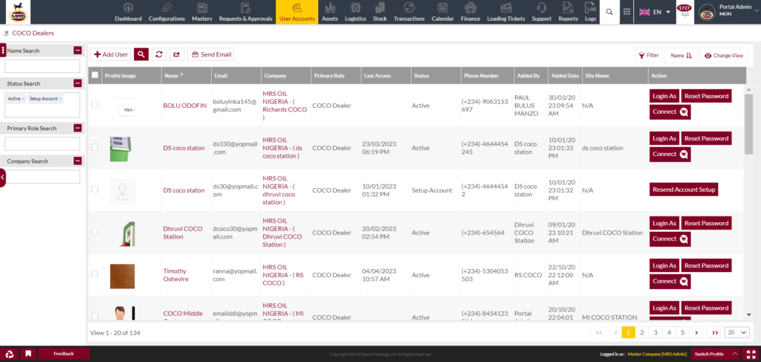Collapse the left sidebar with arrow tab

pyautogui.click(x=2, y=178)
